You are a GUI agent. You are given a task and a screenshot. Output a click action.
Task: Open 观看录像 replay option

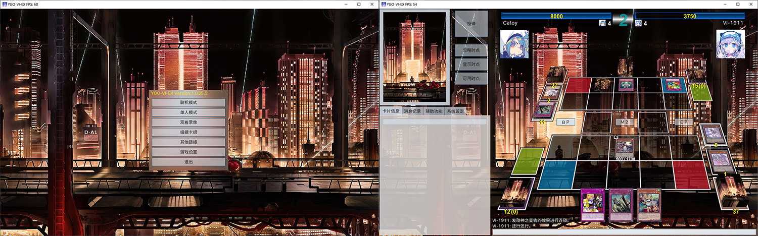click(188, 123)
